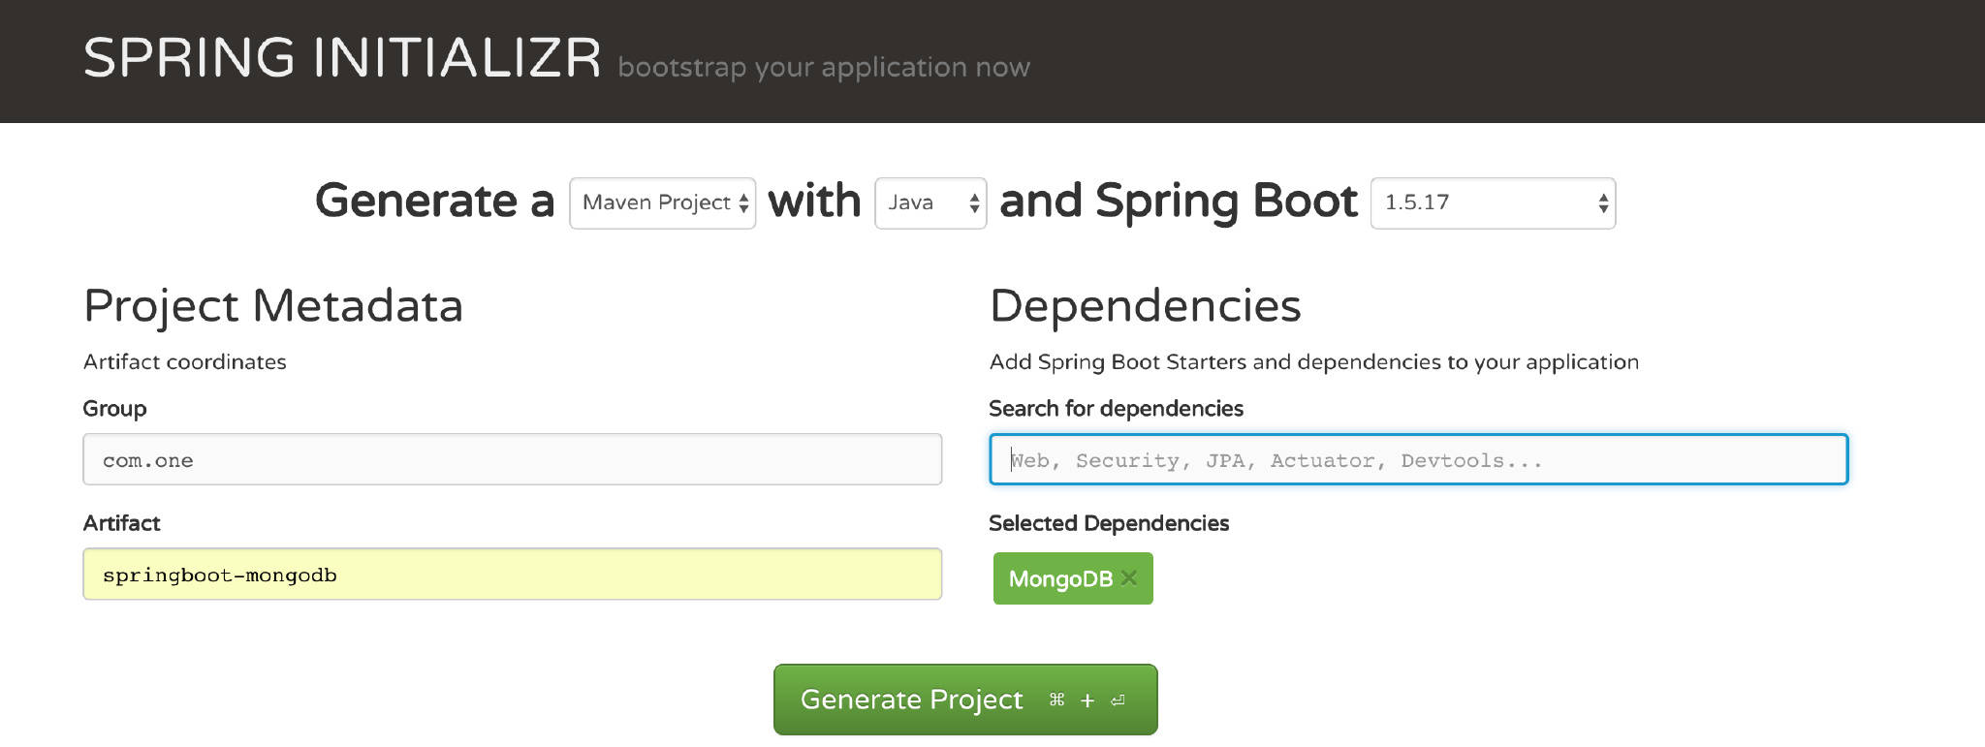Select the MongoDB dependency tag
Image resolution: width=1985 pixels, height=747 pixels.
pos(1059,579)
